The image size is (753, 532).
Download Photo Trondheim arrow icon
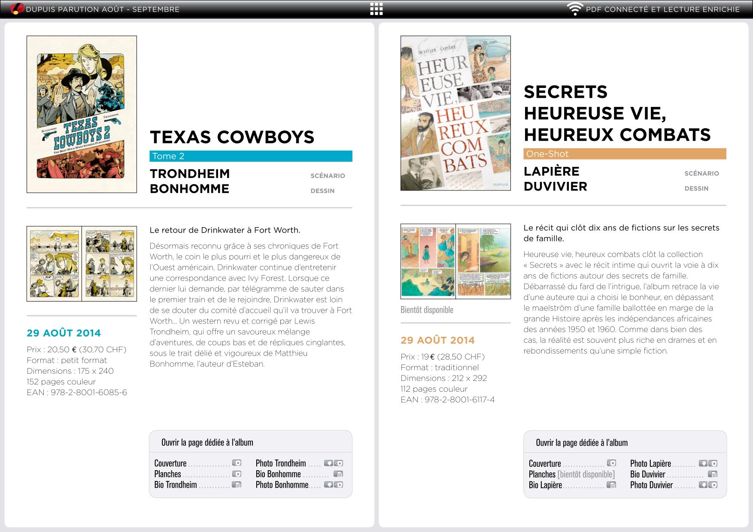point(328,463)
